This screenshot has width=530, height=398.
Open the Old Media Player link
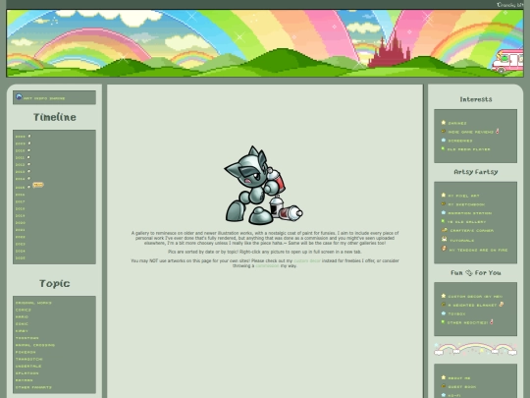(x=469, y=149)
